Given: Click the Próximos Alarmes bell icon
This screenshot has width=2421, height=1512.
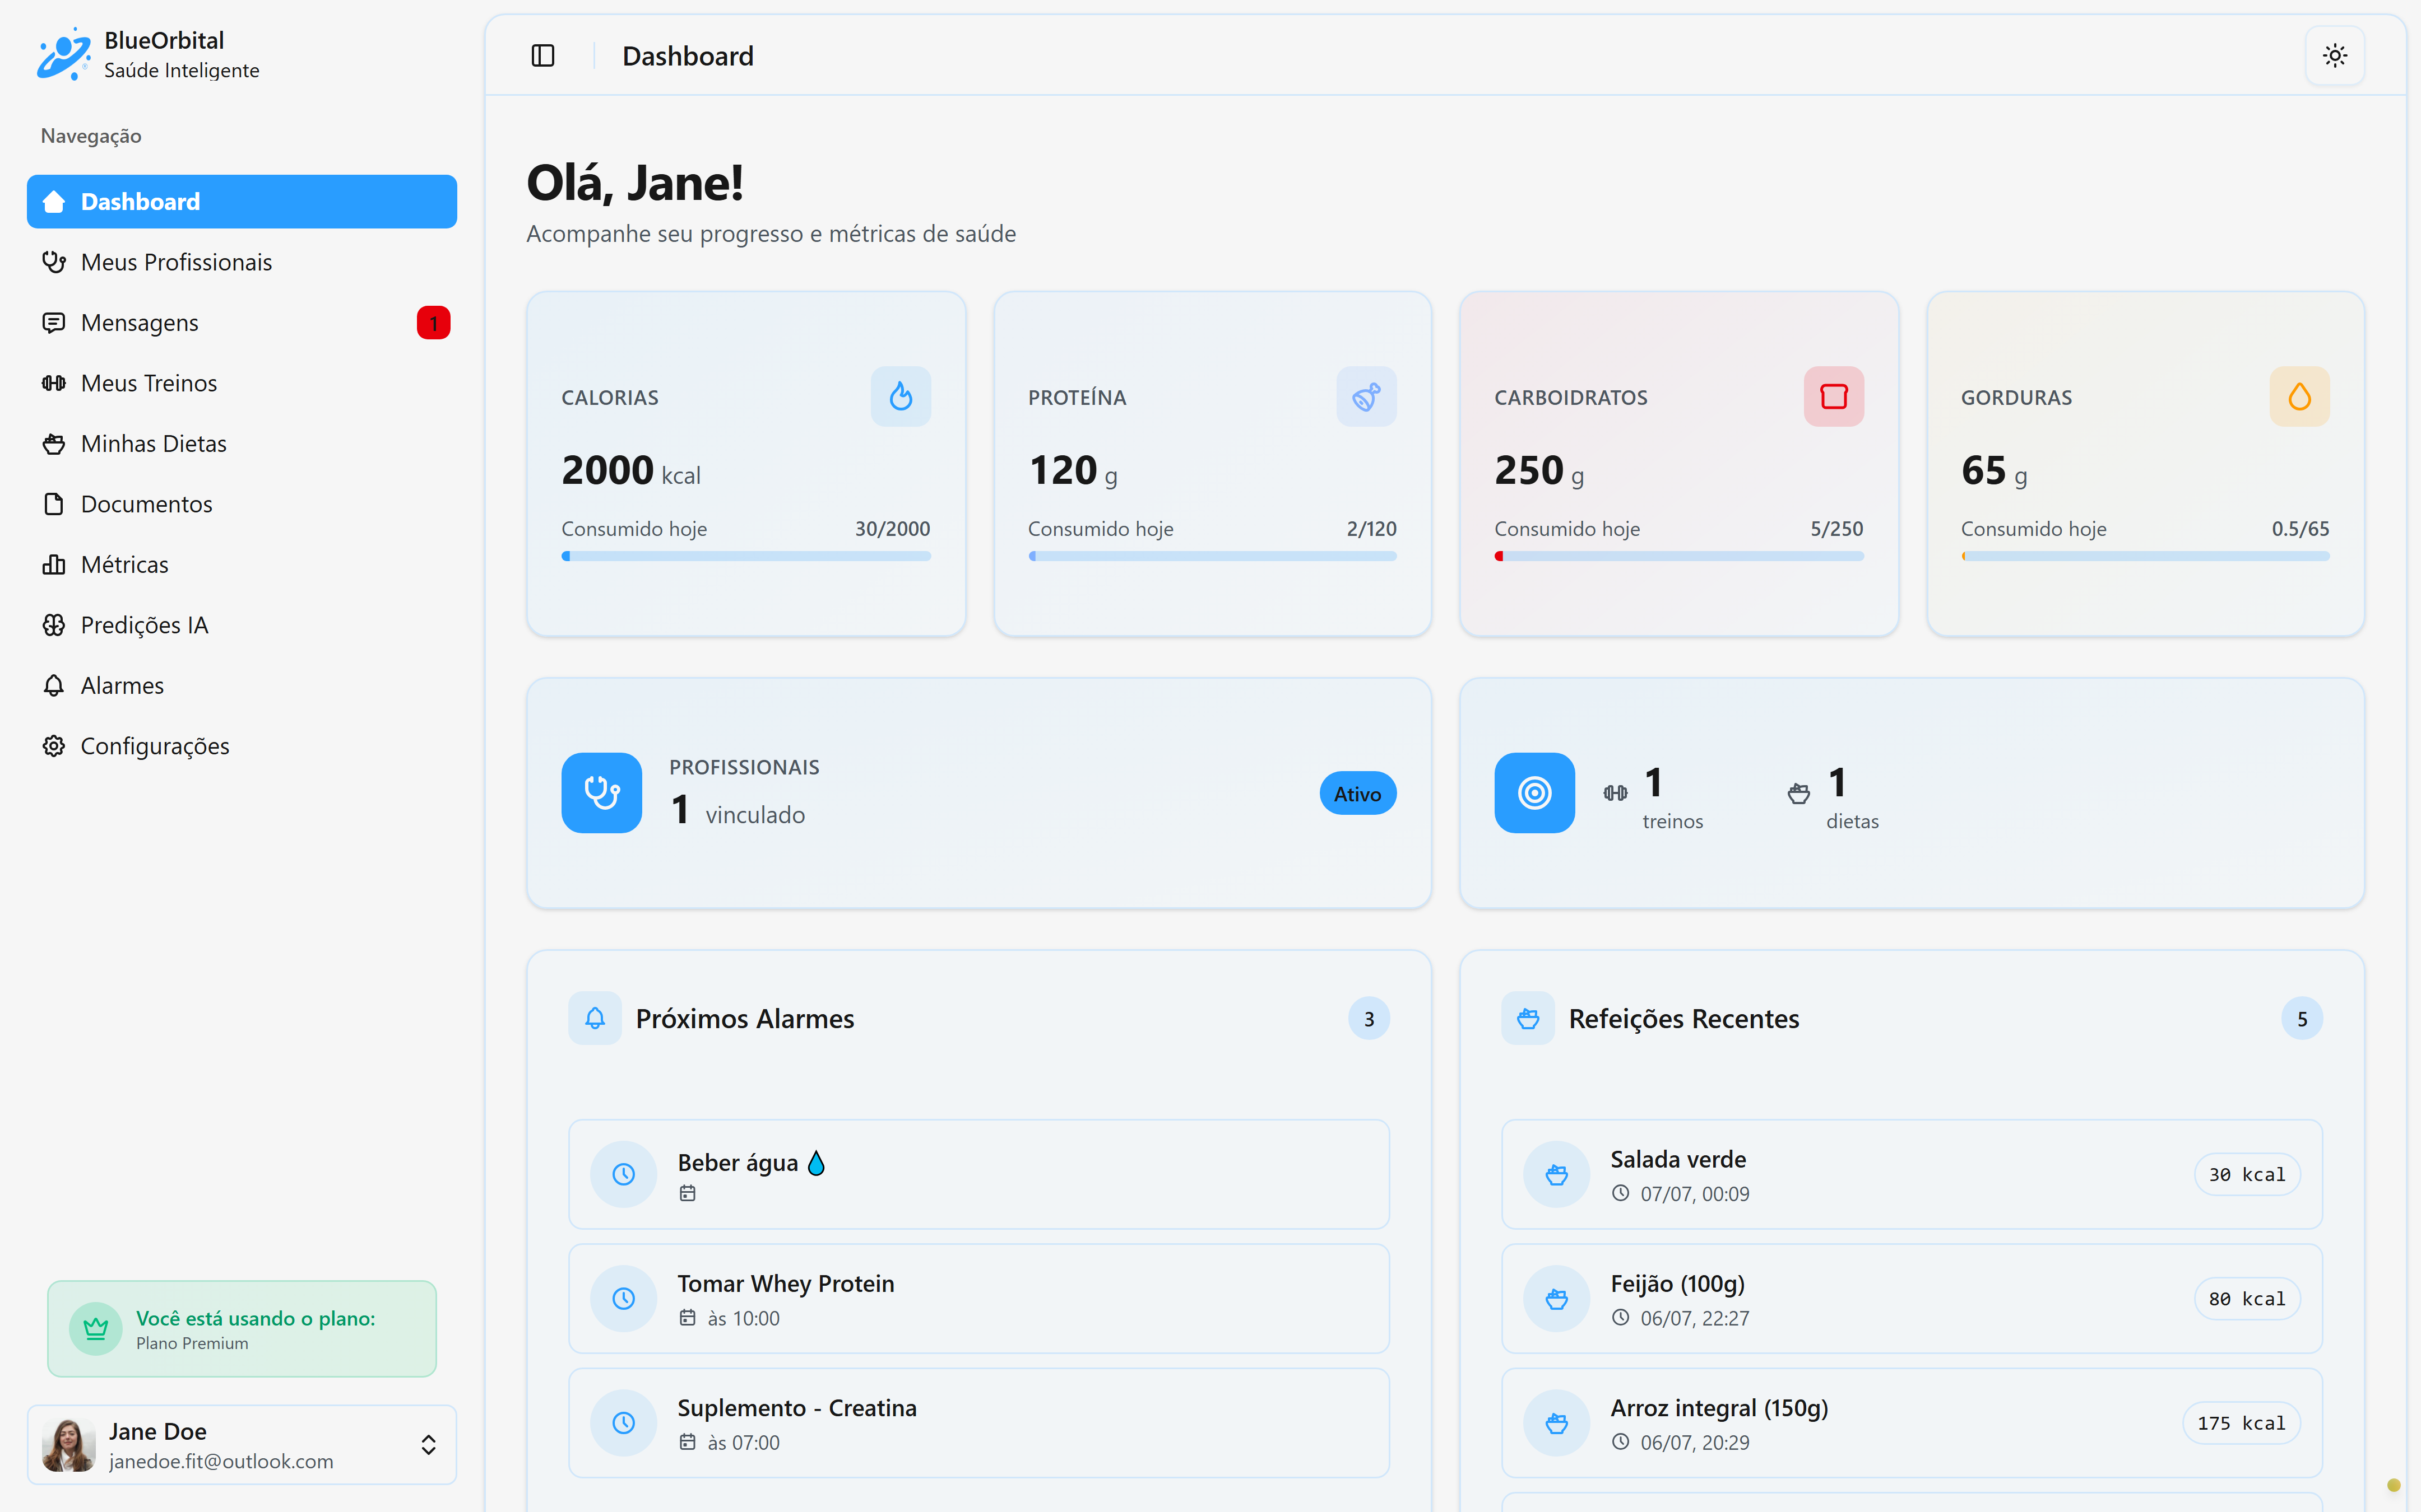Looking at the screenshot, I should click(x=595, y=1018).
